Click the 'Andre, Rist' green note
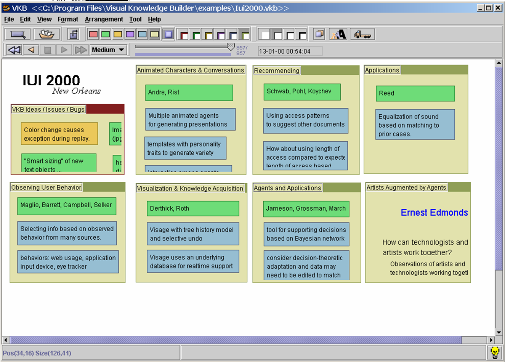505x362 pixels. 189,93
